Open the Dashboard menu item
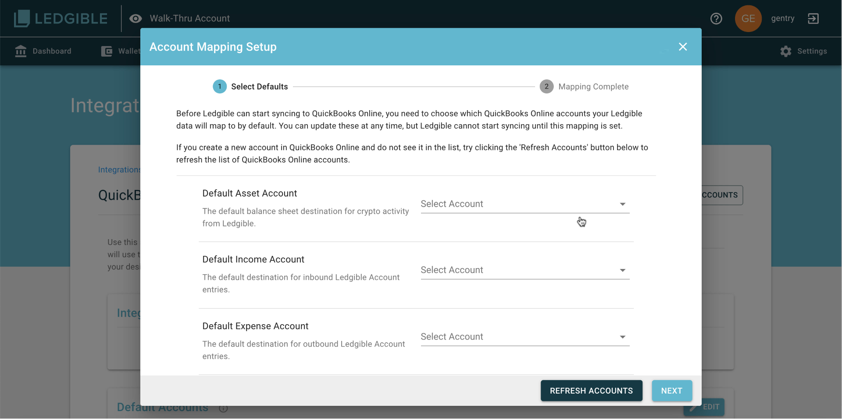 [43, 51]
